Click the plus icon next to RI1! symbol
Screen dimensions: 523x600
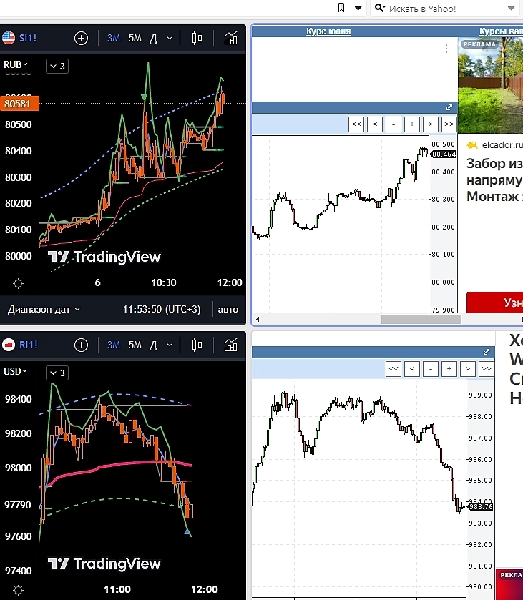point(81,345)
